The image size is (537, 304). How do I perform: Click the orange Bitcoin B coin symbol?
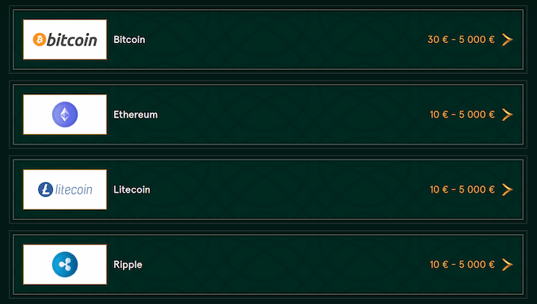coord(39,39)
